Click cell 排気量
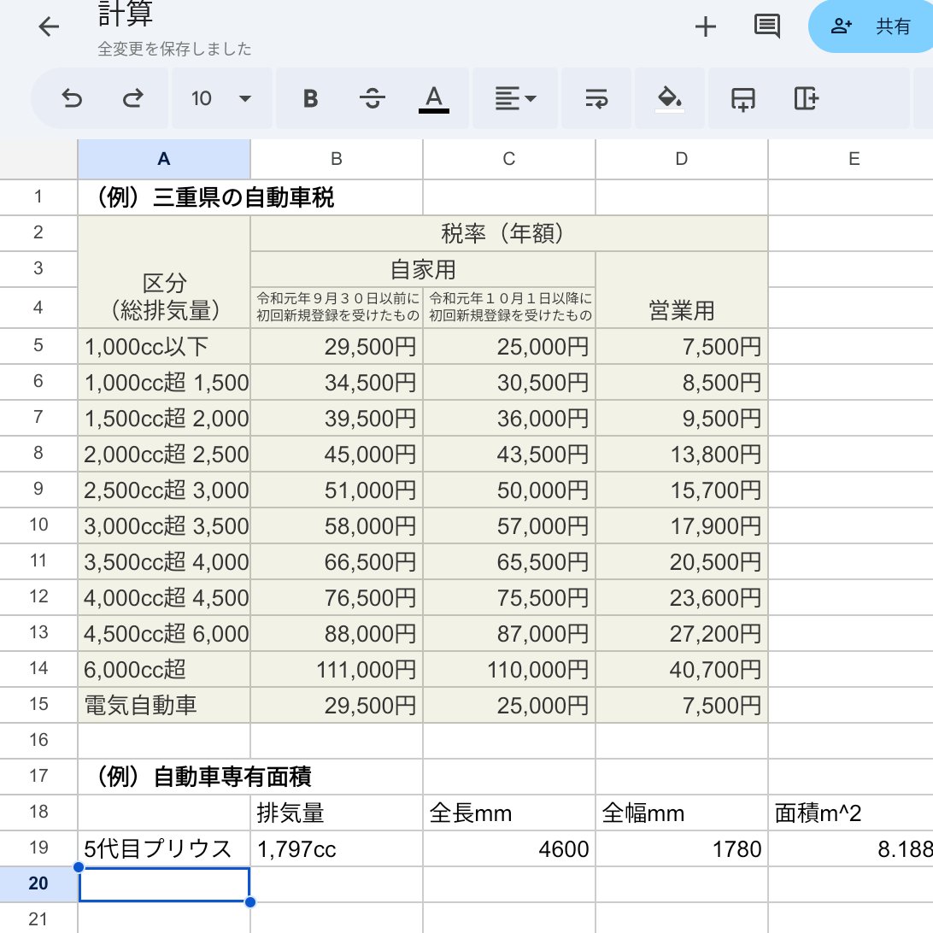Image resolution: width=933 pixels, height=933 pixels. pos(336,813)
